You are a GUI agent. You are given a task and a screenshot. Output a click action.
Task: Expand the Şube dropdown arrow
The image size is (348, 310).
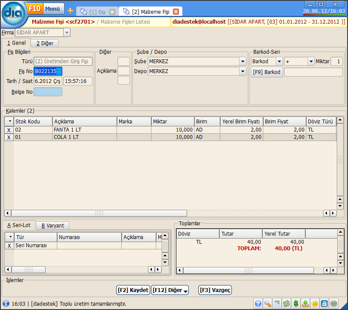point(243,61)
